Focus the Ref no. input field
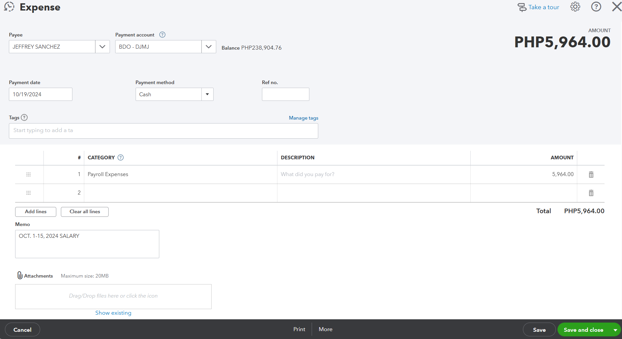This screenshot has width=622, height=339. [x=286, y=94]
